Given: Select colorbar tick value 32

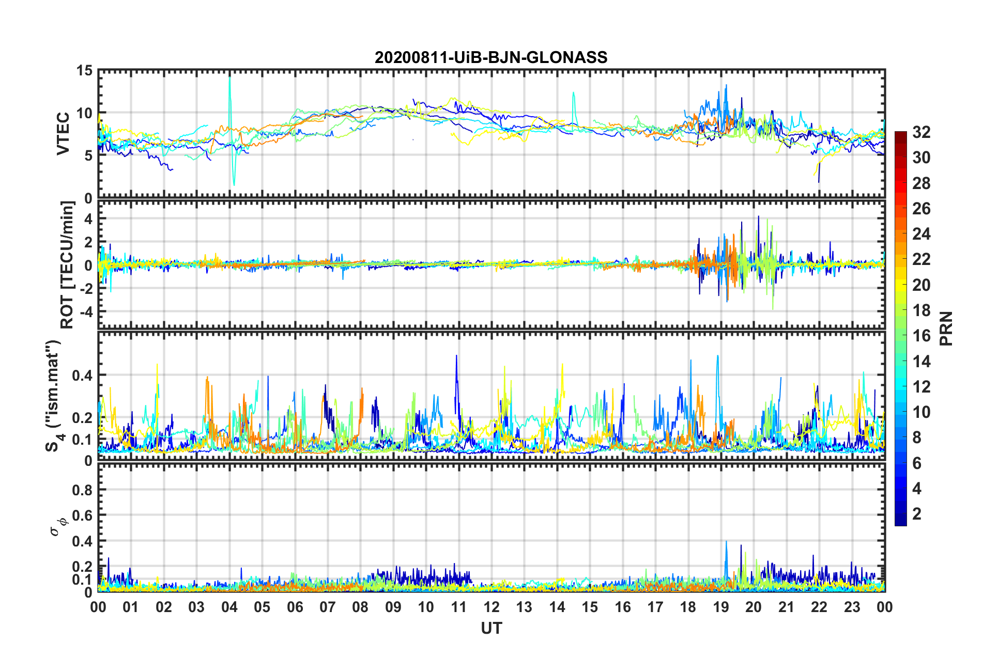Looking at the screenshot, I should point(921,132).
